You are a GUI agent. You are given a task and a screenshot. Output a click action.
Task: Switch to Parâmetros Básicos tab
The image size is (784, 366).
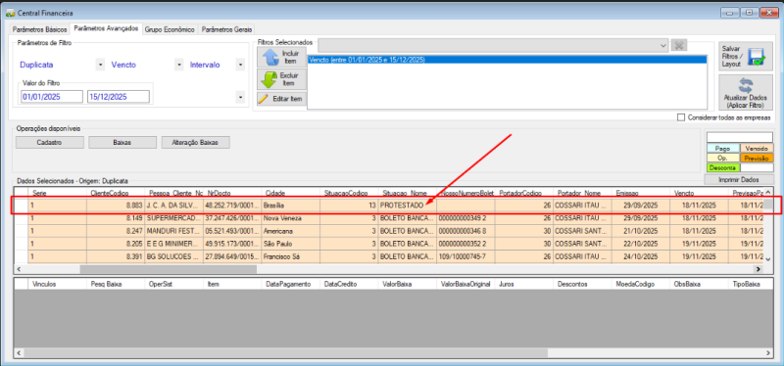tap(39, 29)
